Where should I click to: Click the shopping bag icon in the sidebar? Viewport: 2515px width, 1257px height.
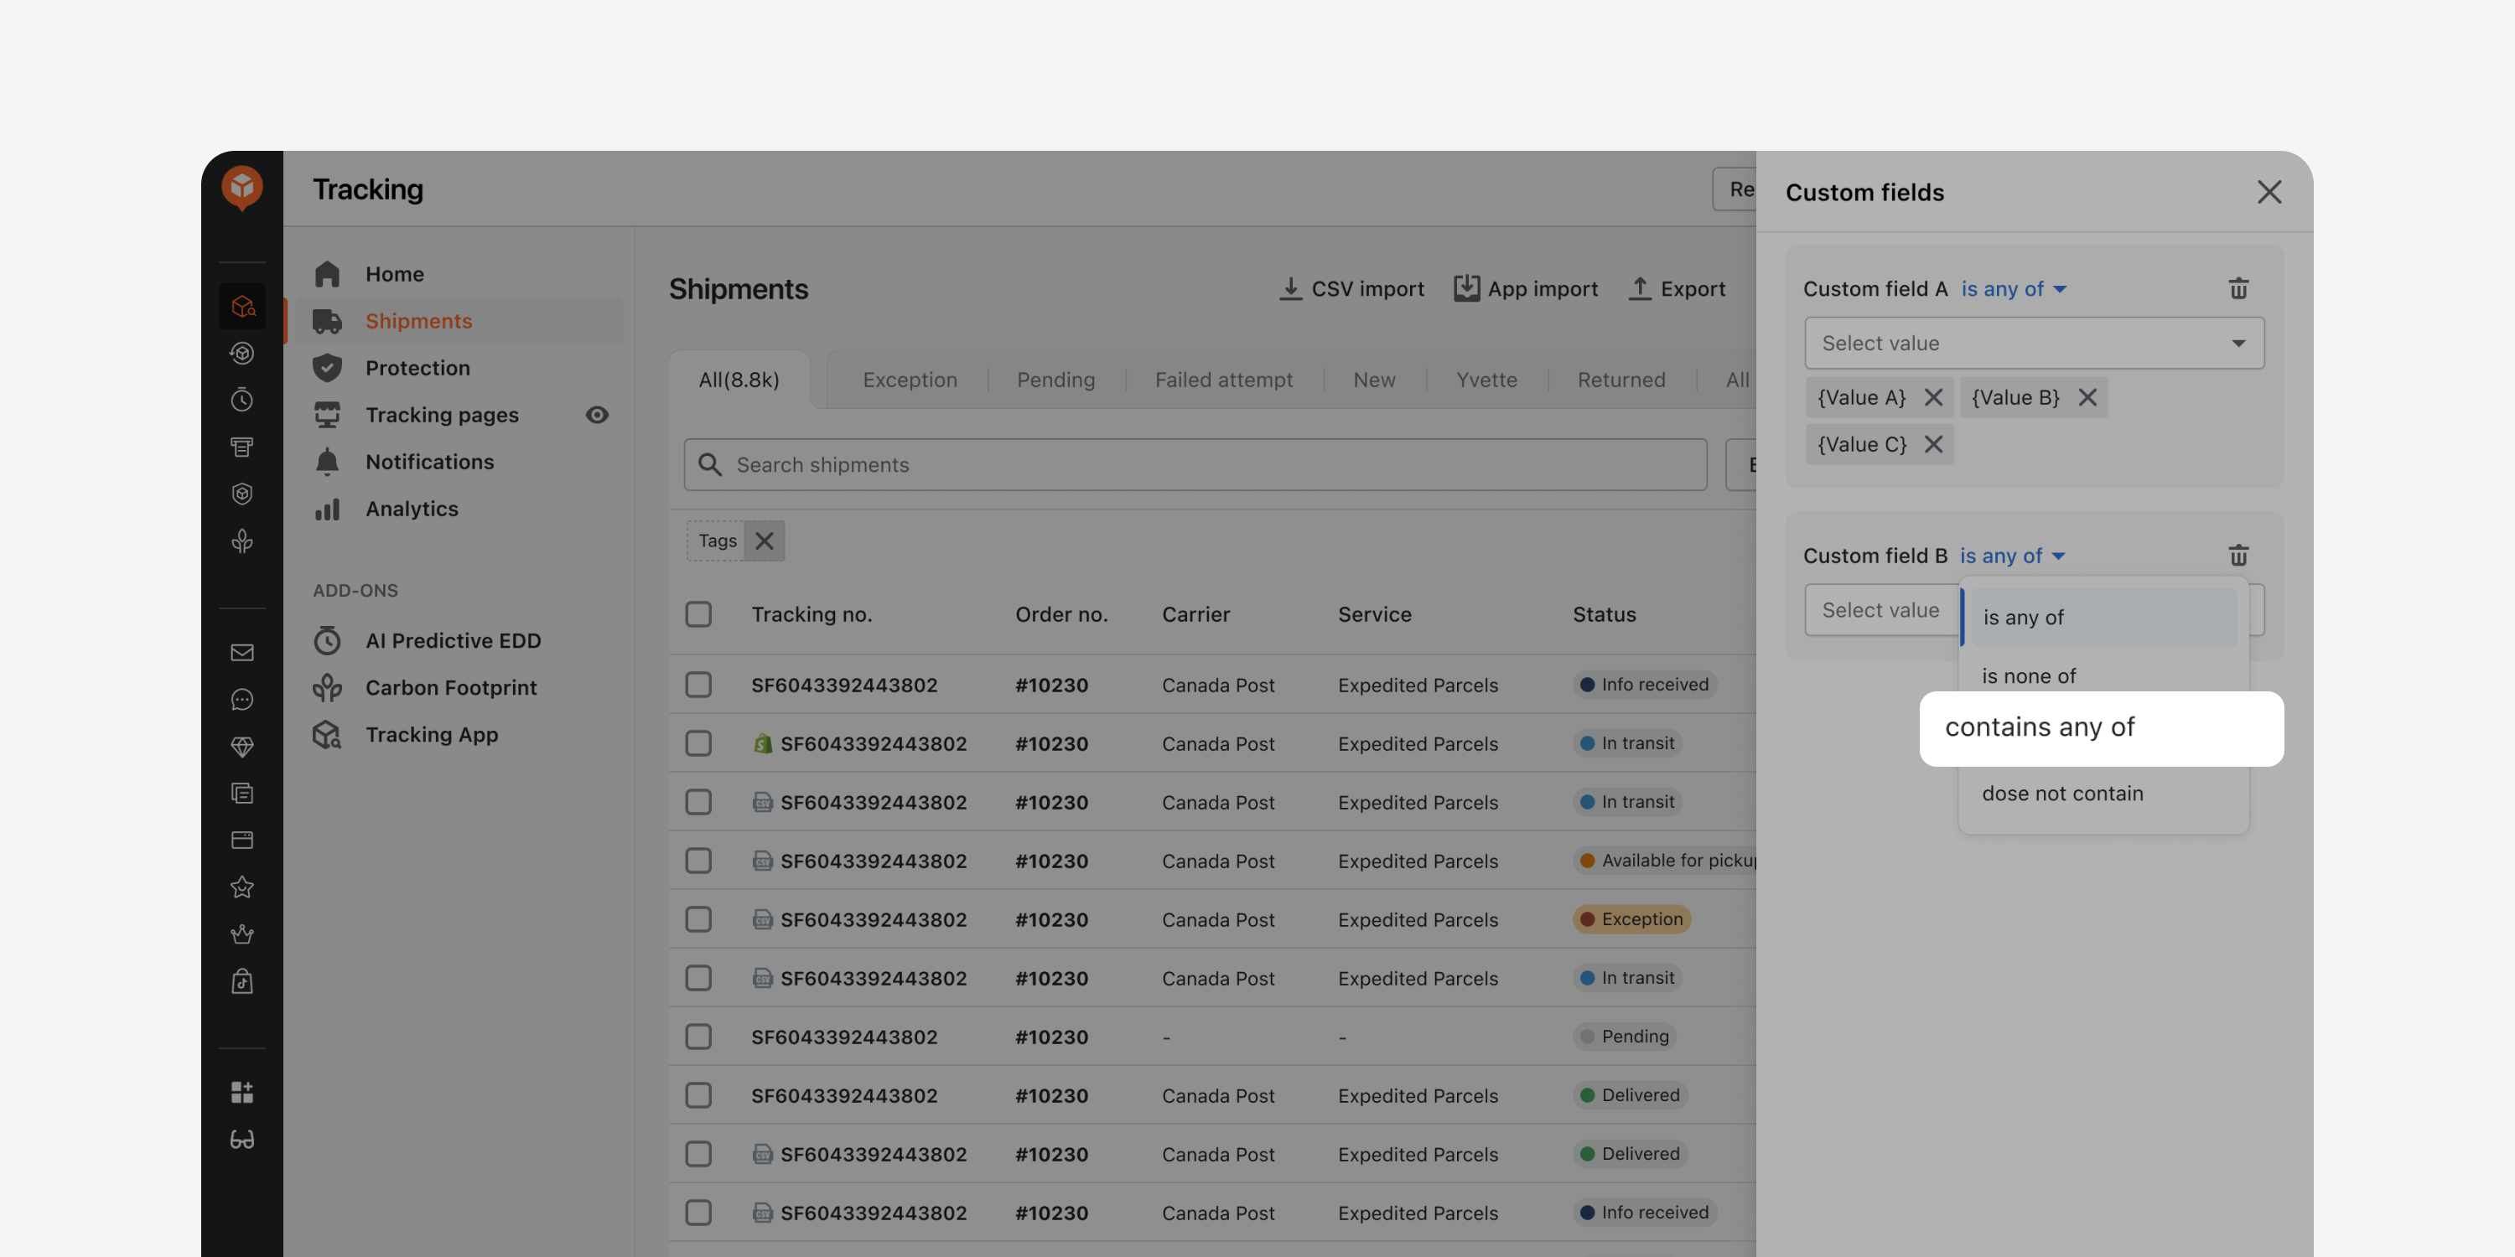click(242, 980)
